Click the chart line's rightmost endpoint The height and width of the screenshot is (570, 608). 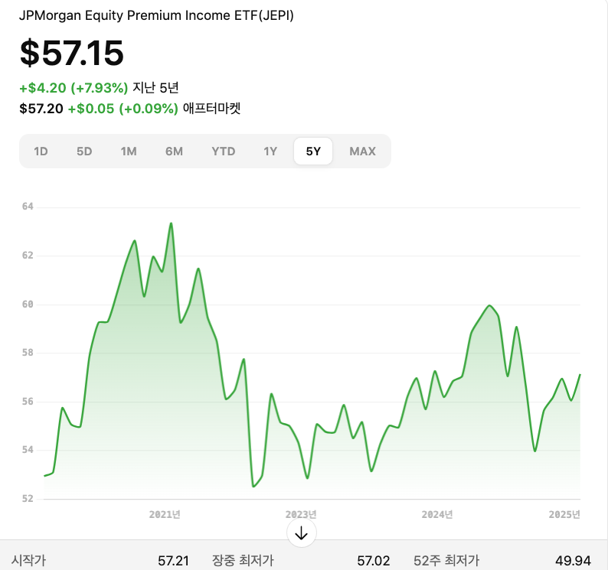pyautogui.click(x=580, y=375)
